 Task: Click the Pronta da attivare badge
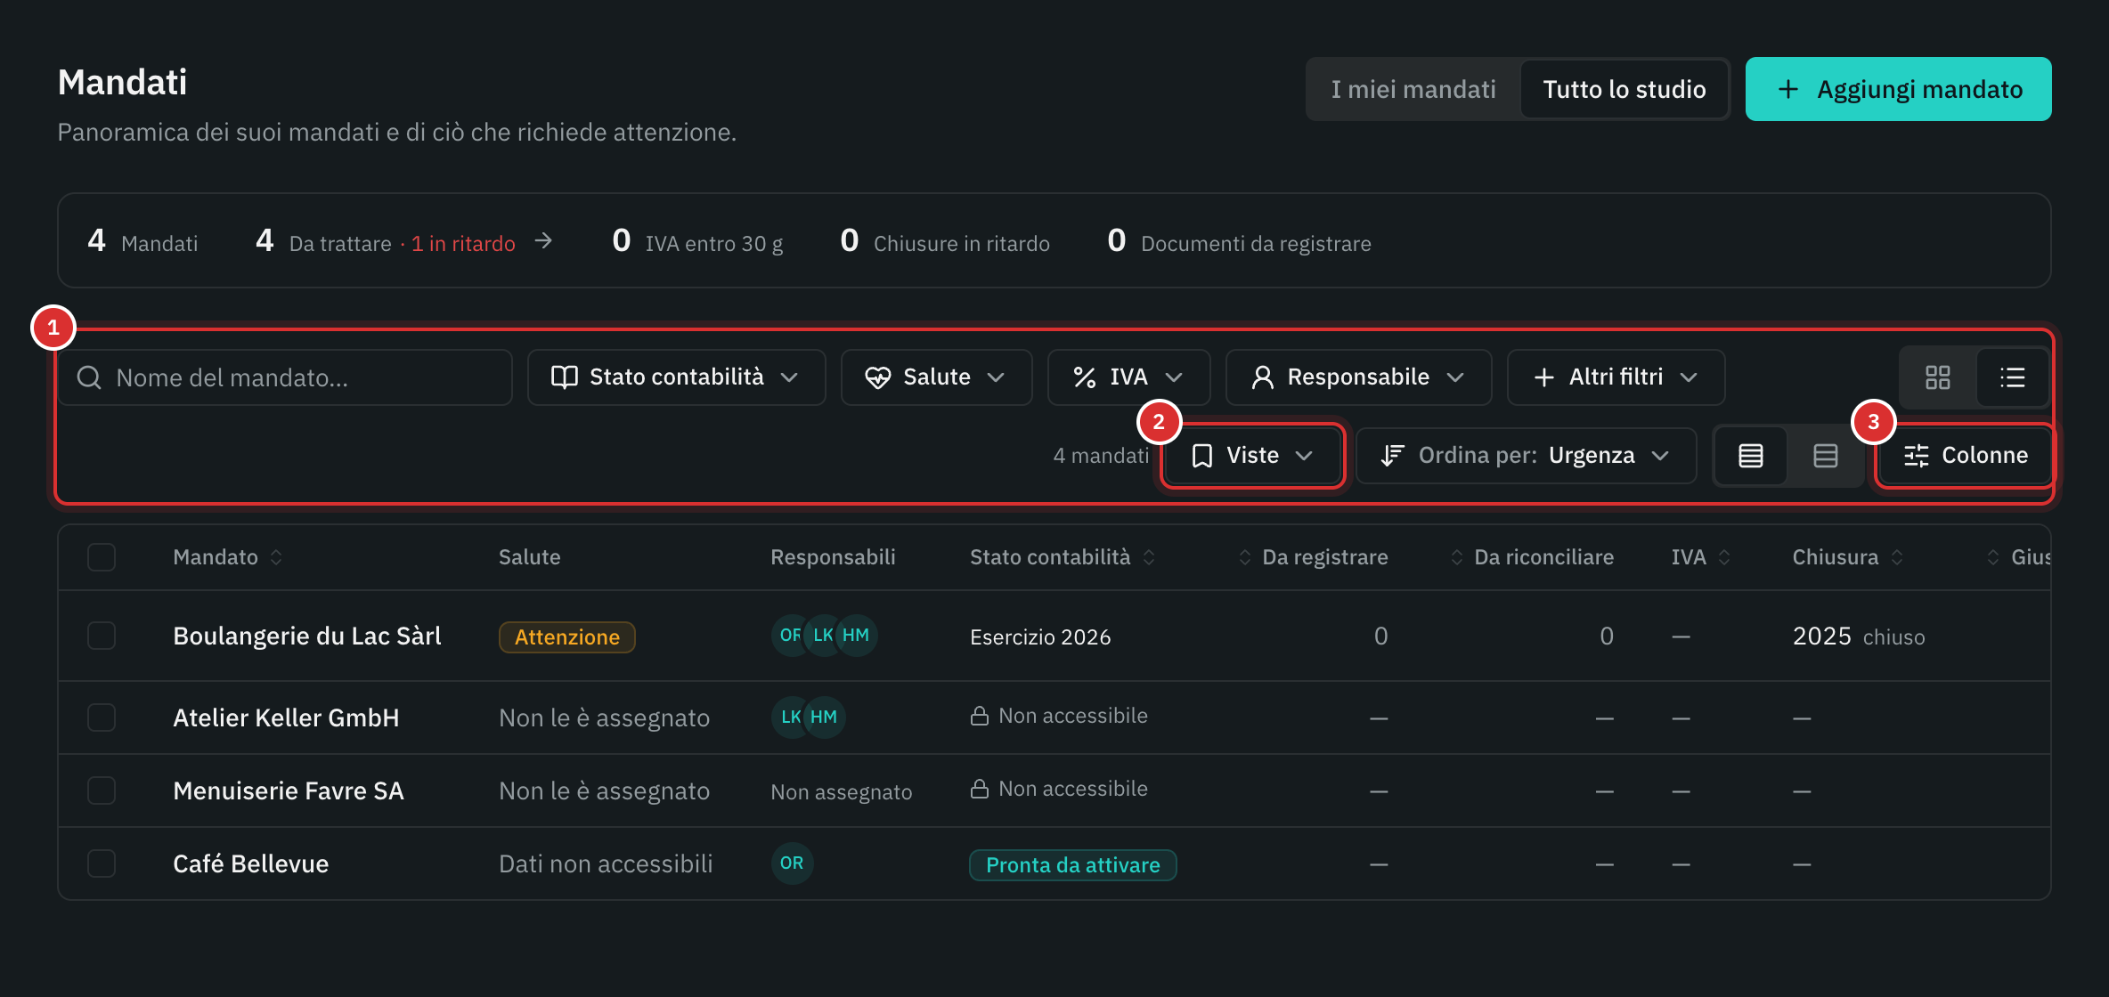[x=1072, y=865]
